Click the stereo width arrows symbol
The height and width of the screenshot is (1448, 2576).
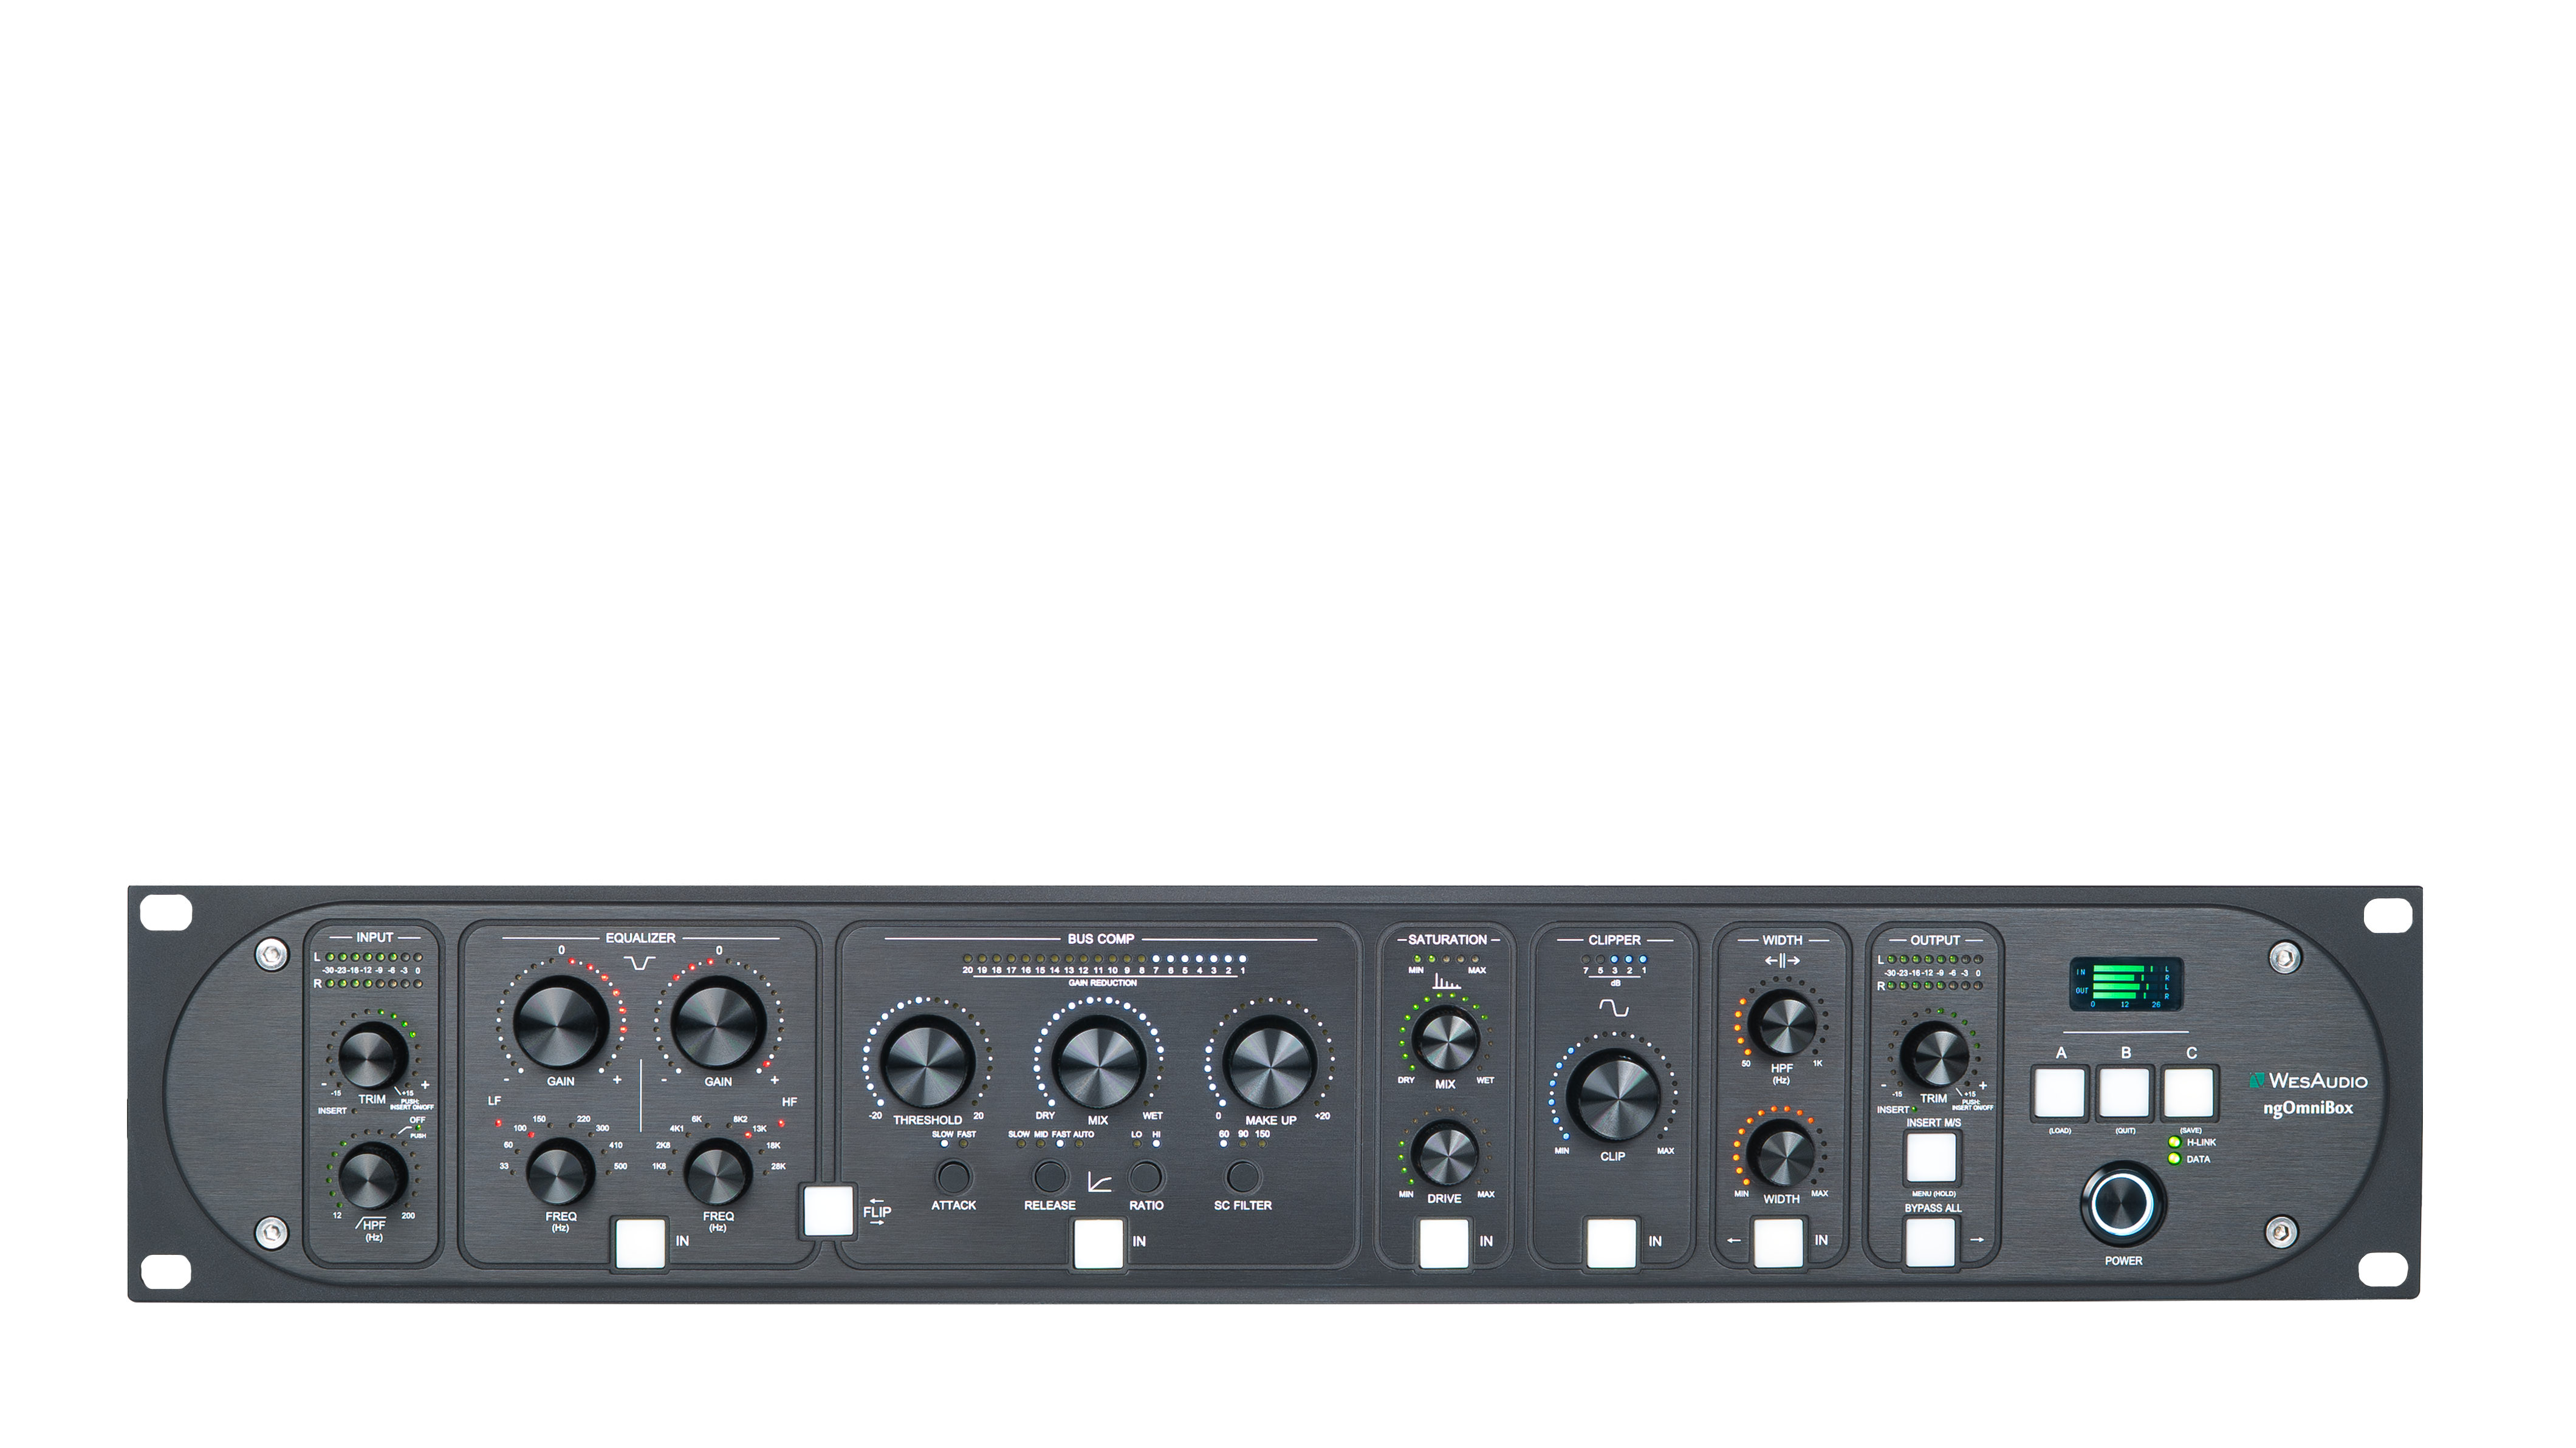tap(1782, 961)
